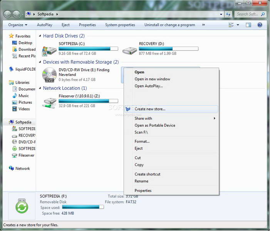Click the Pictures icon in sidebar

15,102
